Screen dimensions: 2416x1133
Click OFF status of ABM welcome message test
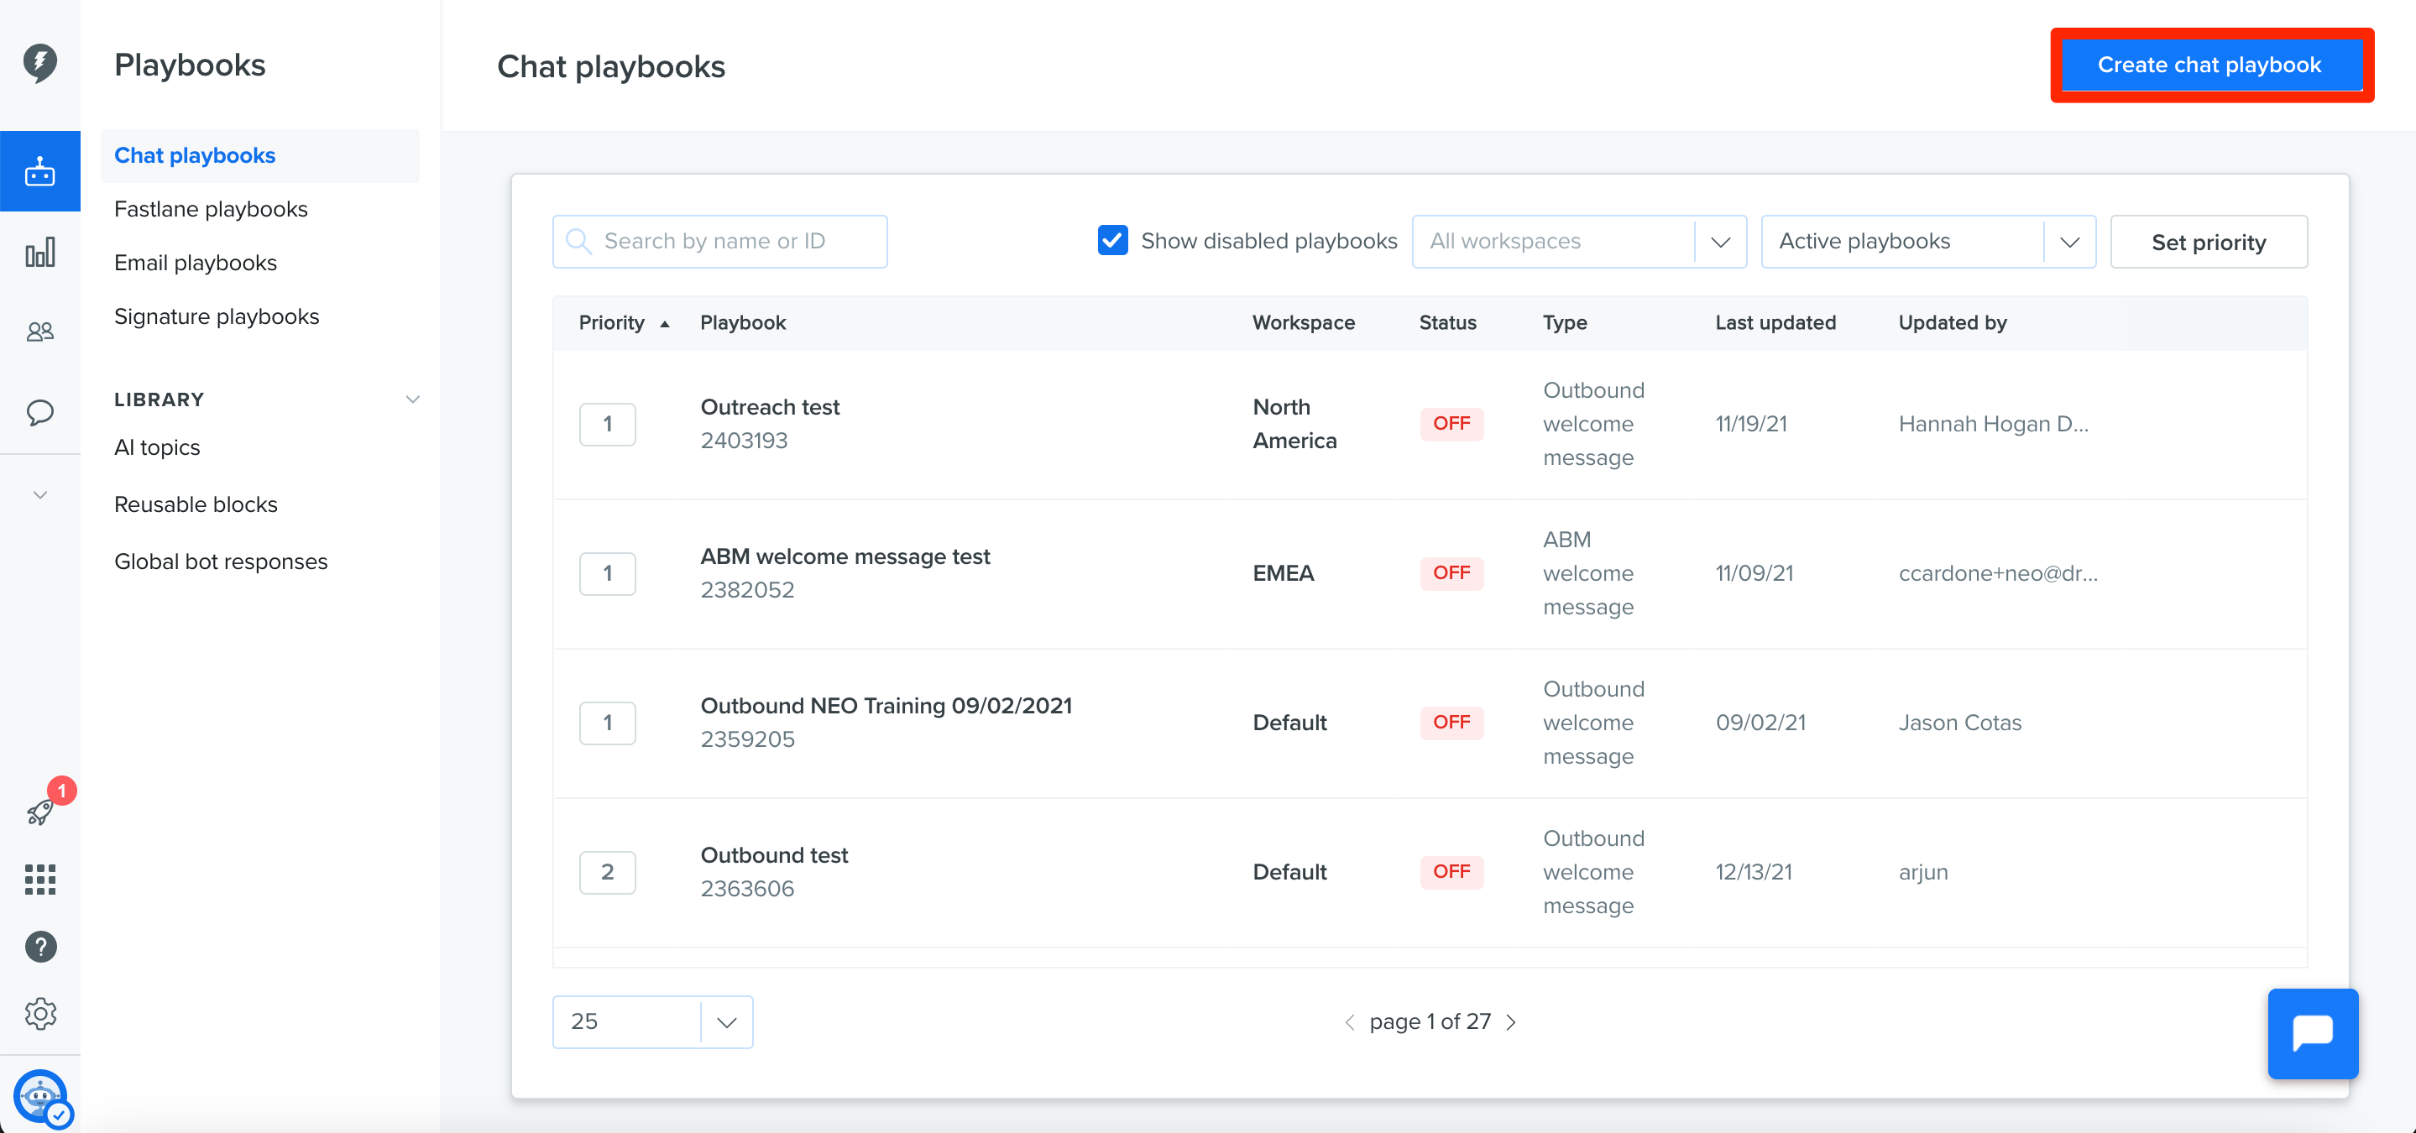tap(1451, 573)
